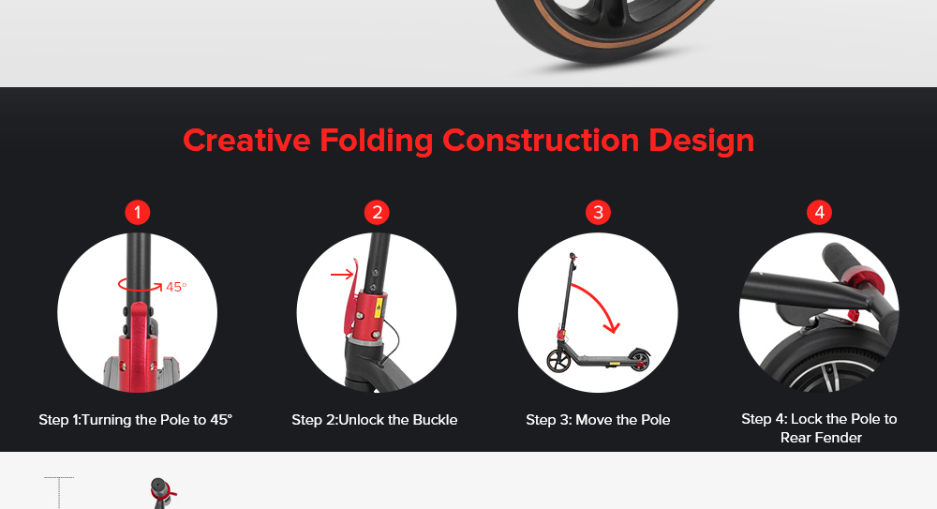Click the Creative Folding Construction Design heading
937x509 pixels.
[468, 141]
